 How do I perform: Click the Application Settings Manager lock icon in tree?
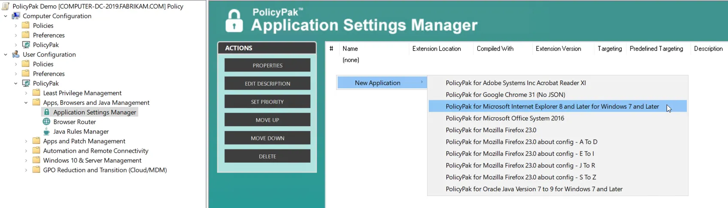pos(47,112)
